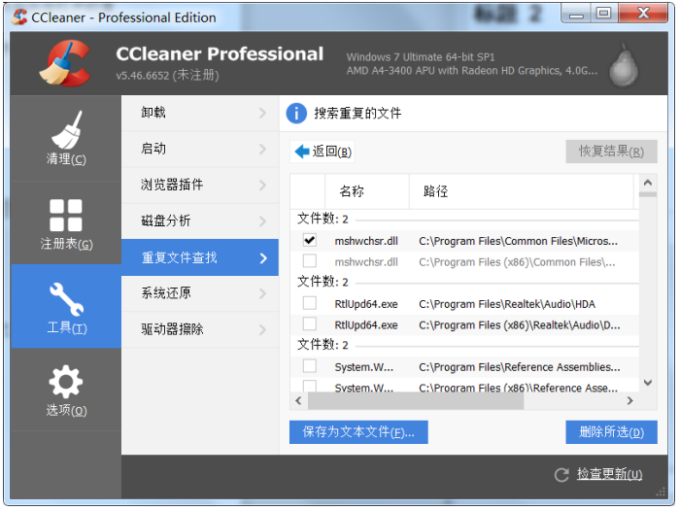Expand the 启动 chevron arrow
Screen dimensions: 679x510
(x=262, y=150)
